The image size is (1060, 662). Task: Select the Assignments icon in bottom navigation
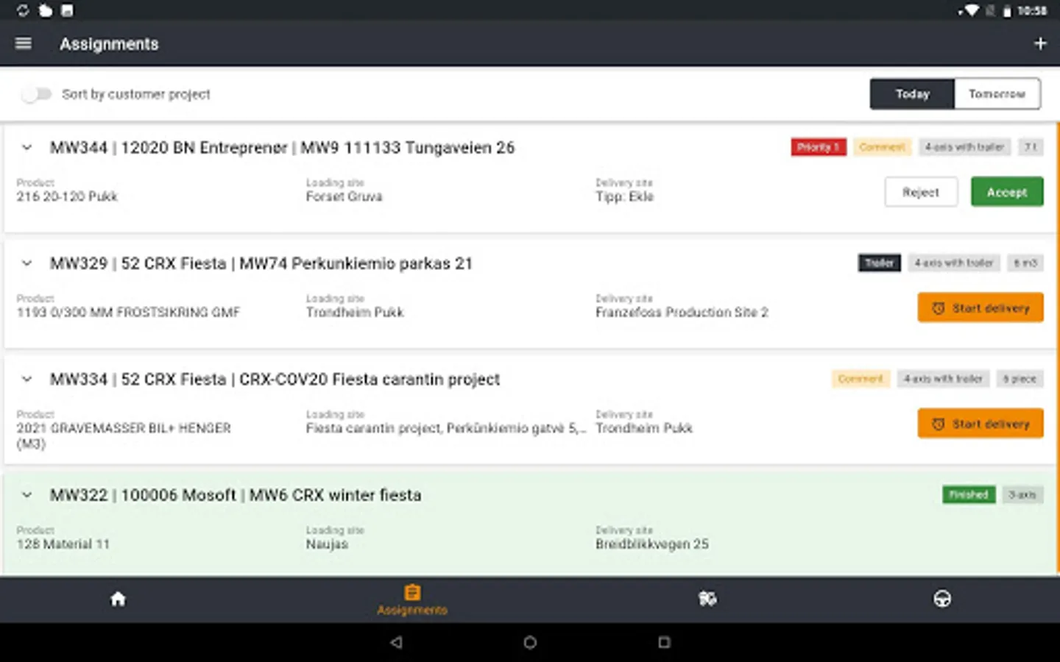click(411, 599)
